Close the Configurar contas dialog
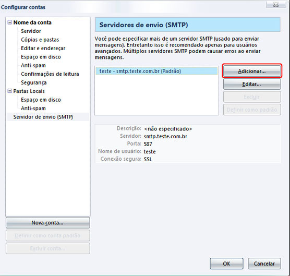This screenshot has height=276, width=290. pyautogui.click(x=276, y=5)
